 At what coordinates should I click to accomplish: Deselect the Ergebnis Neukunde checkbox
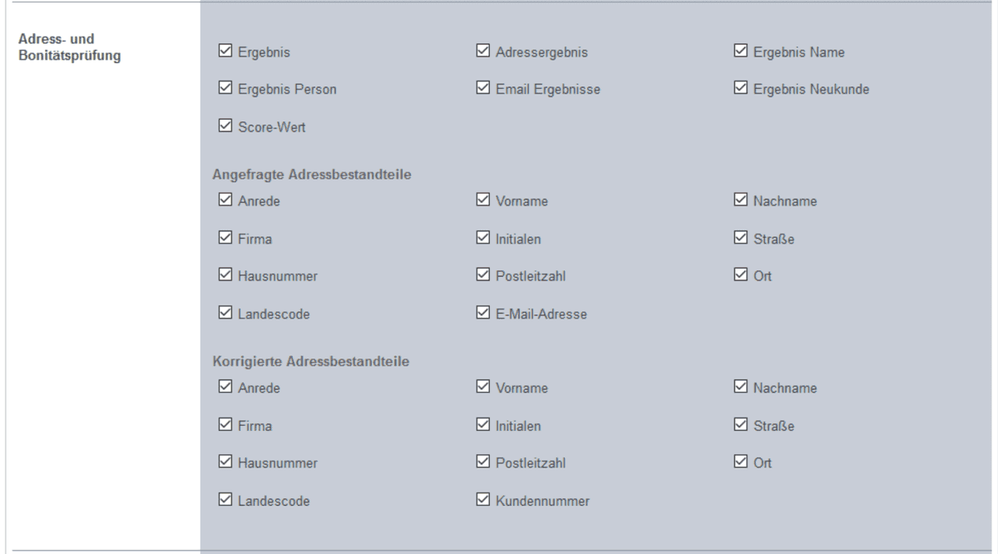[x=741, y=89]
